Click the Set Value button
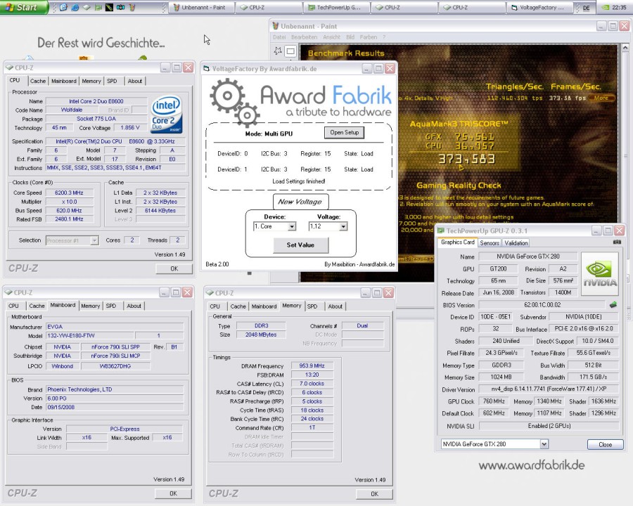Screen dimensions: 633x506 (x=301, y=245)
